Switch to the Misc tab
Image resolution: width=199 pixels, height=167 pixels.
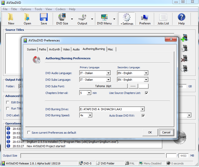(x=111, y=49)
